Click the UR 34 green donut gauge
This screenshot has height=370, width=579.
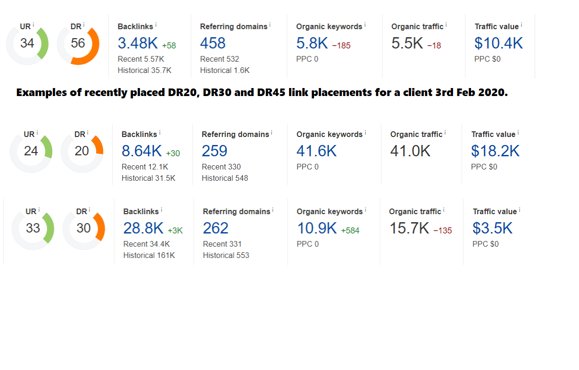27,44
